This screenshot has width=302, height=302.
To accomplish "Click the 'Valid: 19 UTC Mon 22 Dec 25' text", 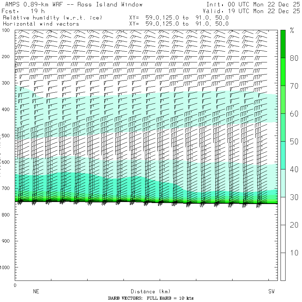I will (251, 11).
